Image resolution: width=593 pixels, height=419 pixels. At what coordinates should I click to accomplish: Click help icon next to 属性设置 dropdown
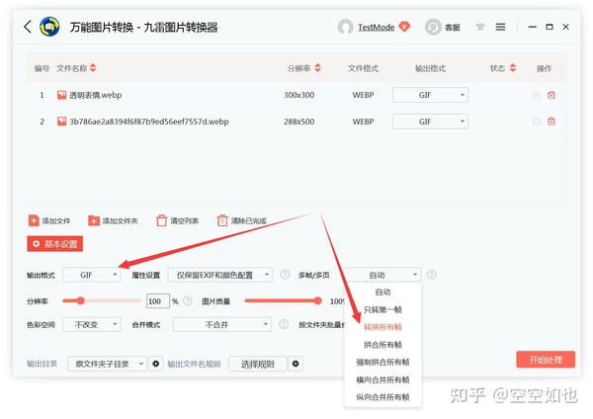click(x=285, y=275)
